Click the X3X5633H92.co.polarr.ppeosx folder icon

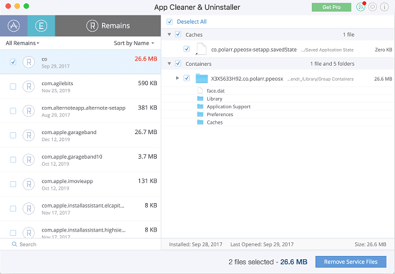(201, 79)
